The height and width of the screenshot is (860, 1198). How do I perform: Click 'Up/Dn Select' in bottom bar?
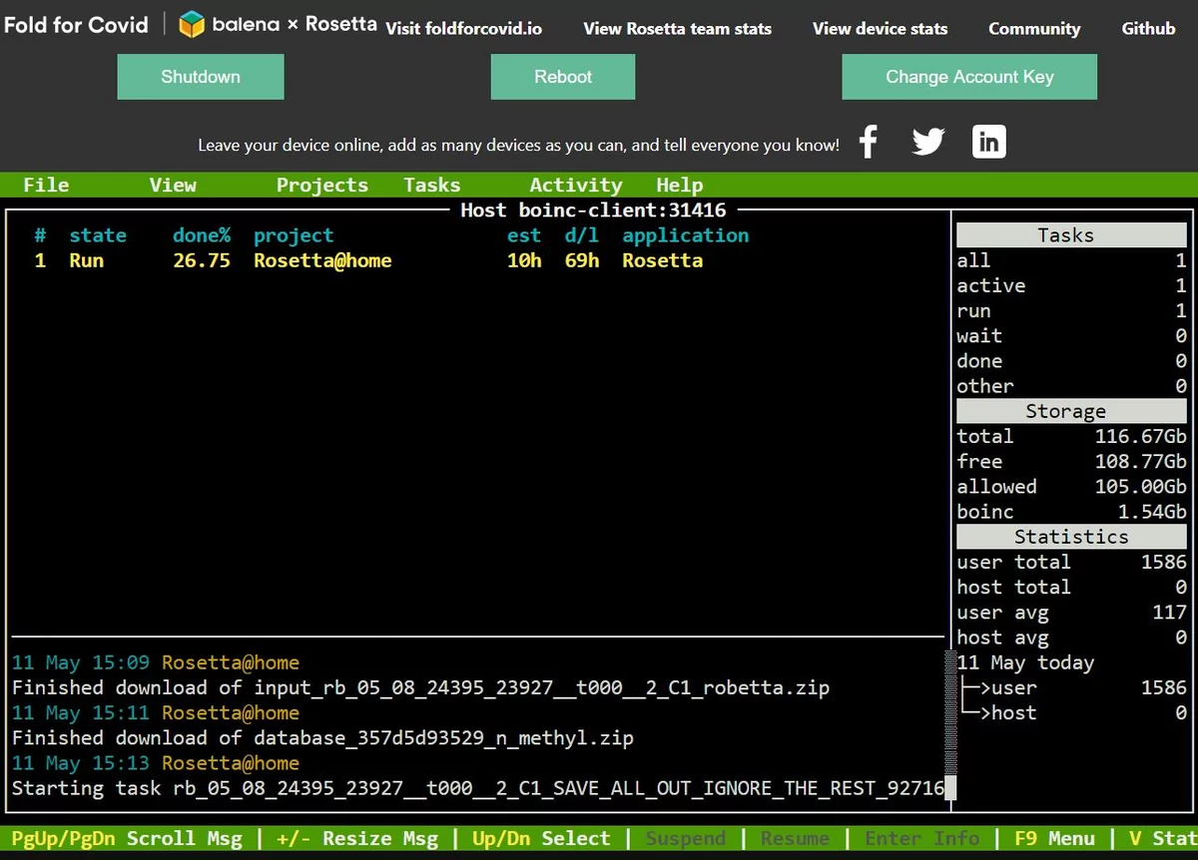[540, 838]
